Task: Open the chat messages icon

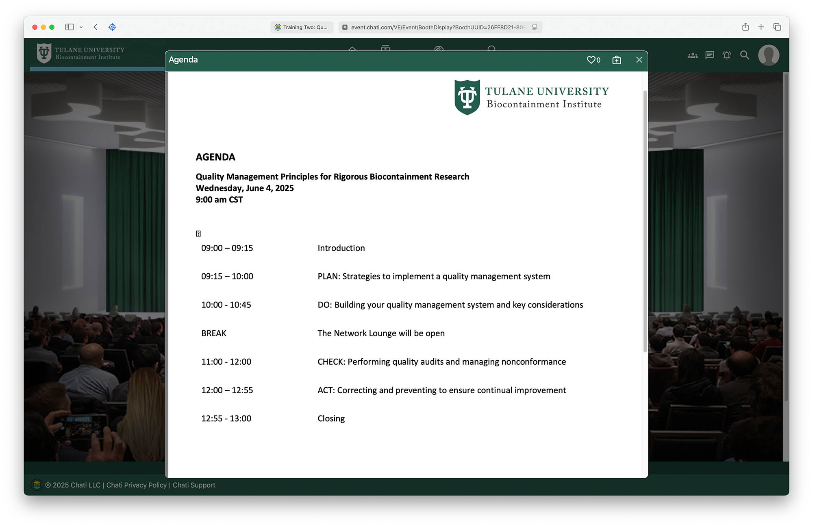Action: 710,55
